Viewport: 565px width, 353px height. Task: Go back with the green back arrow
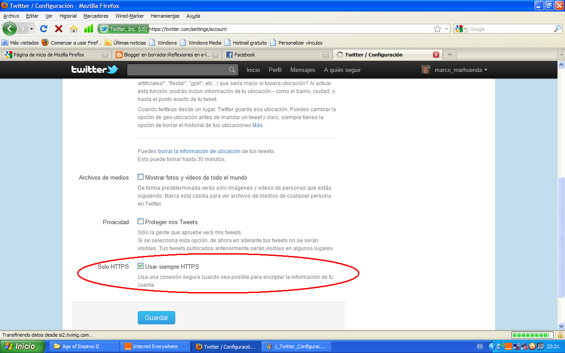pyautogui.click(x=10, y=29)
